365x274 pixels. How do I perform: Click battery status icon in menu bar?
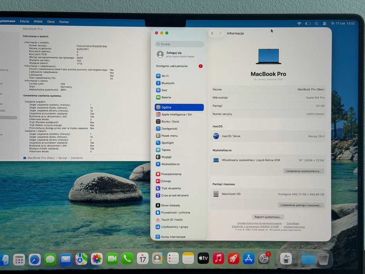(x=308, y=23)
